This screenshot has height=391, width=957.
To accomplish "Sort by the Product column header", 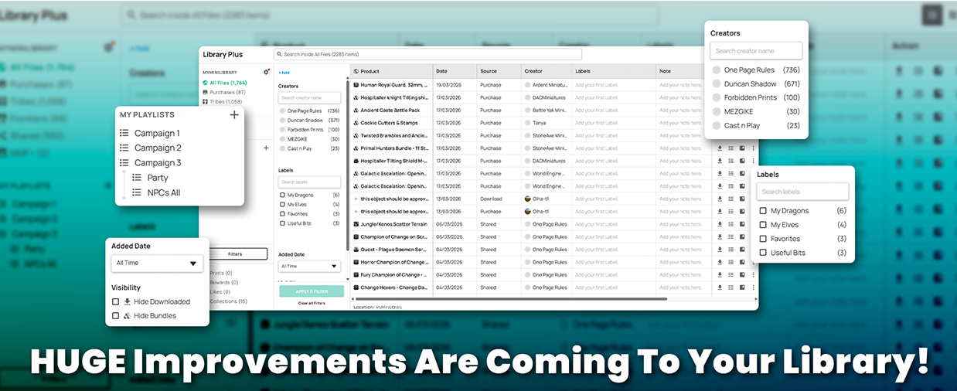I will [x=370, y=71].
